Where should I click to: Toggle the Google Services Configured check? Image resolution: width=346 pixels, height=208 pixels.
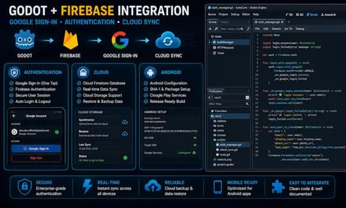pos(194,153)
